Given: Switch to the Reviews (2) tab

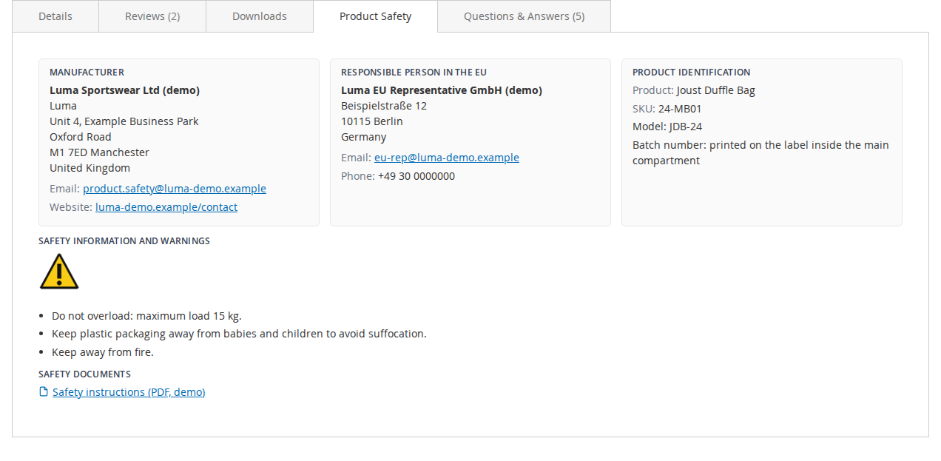Looking at the screenshot, I should coord(152,16).
